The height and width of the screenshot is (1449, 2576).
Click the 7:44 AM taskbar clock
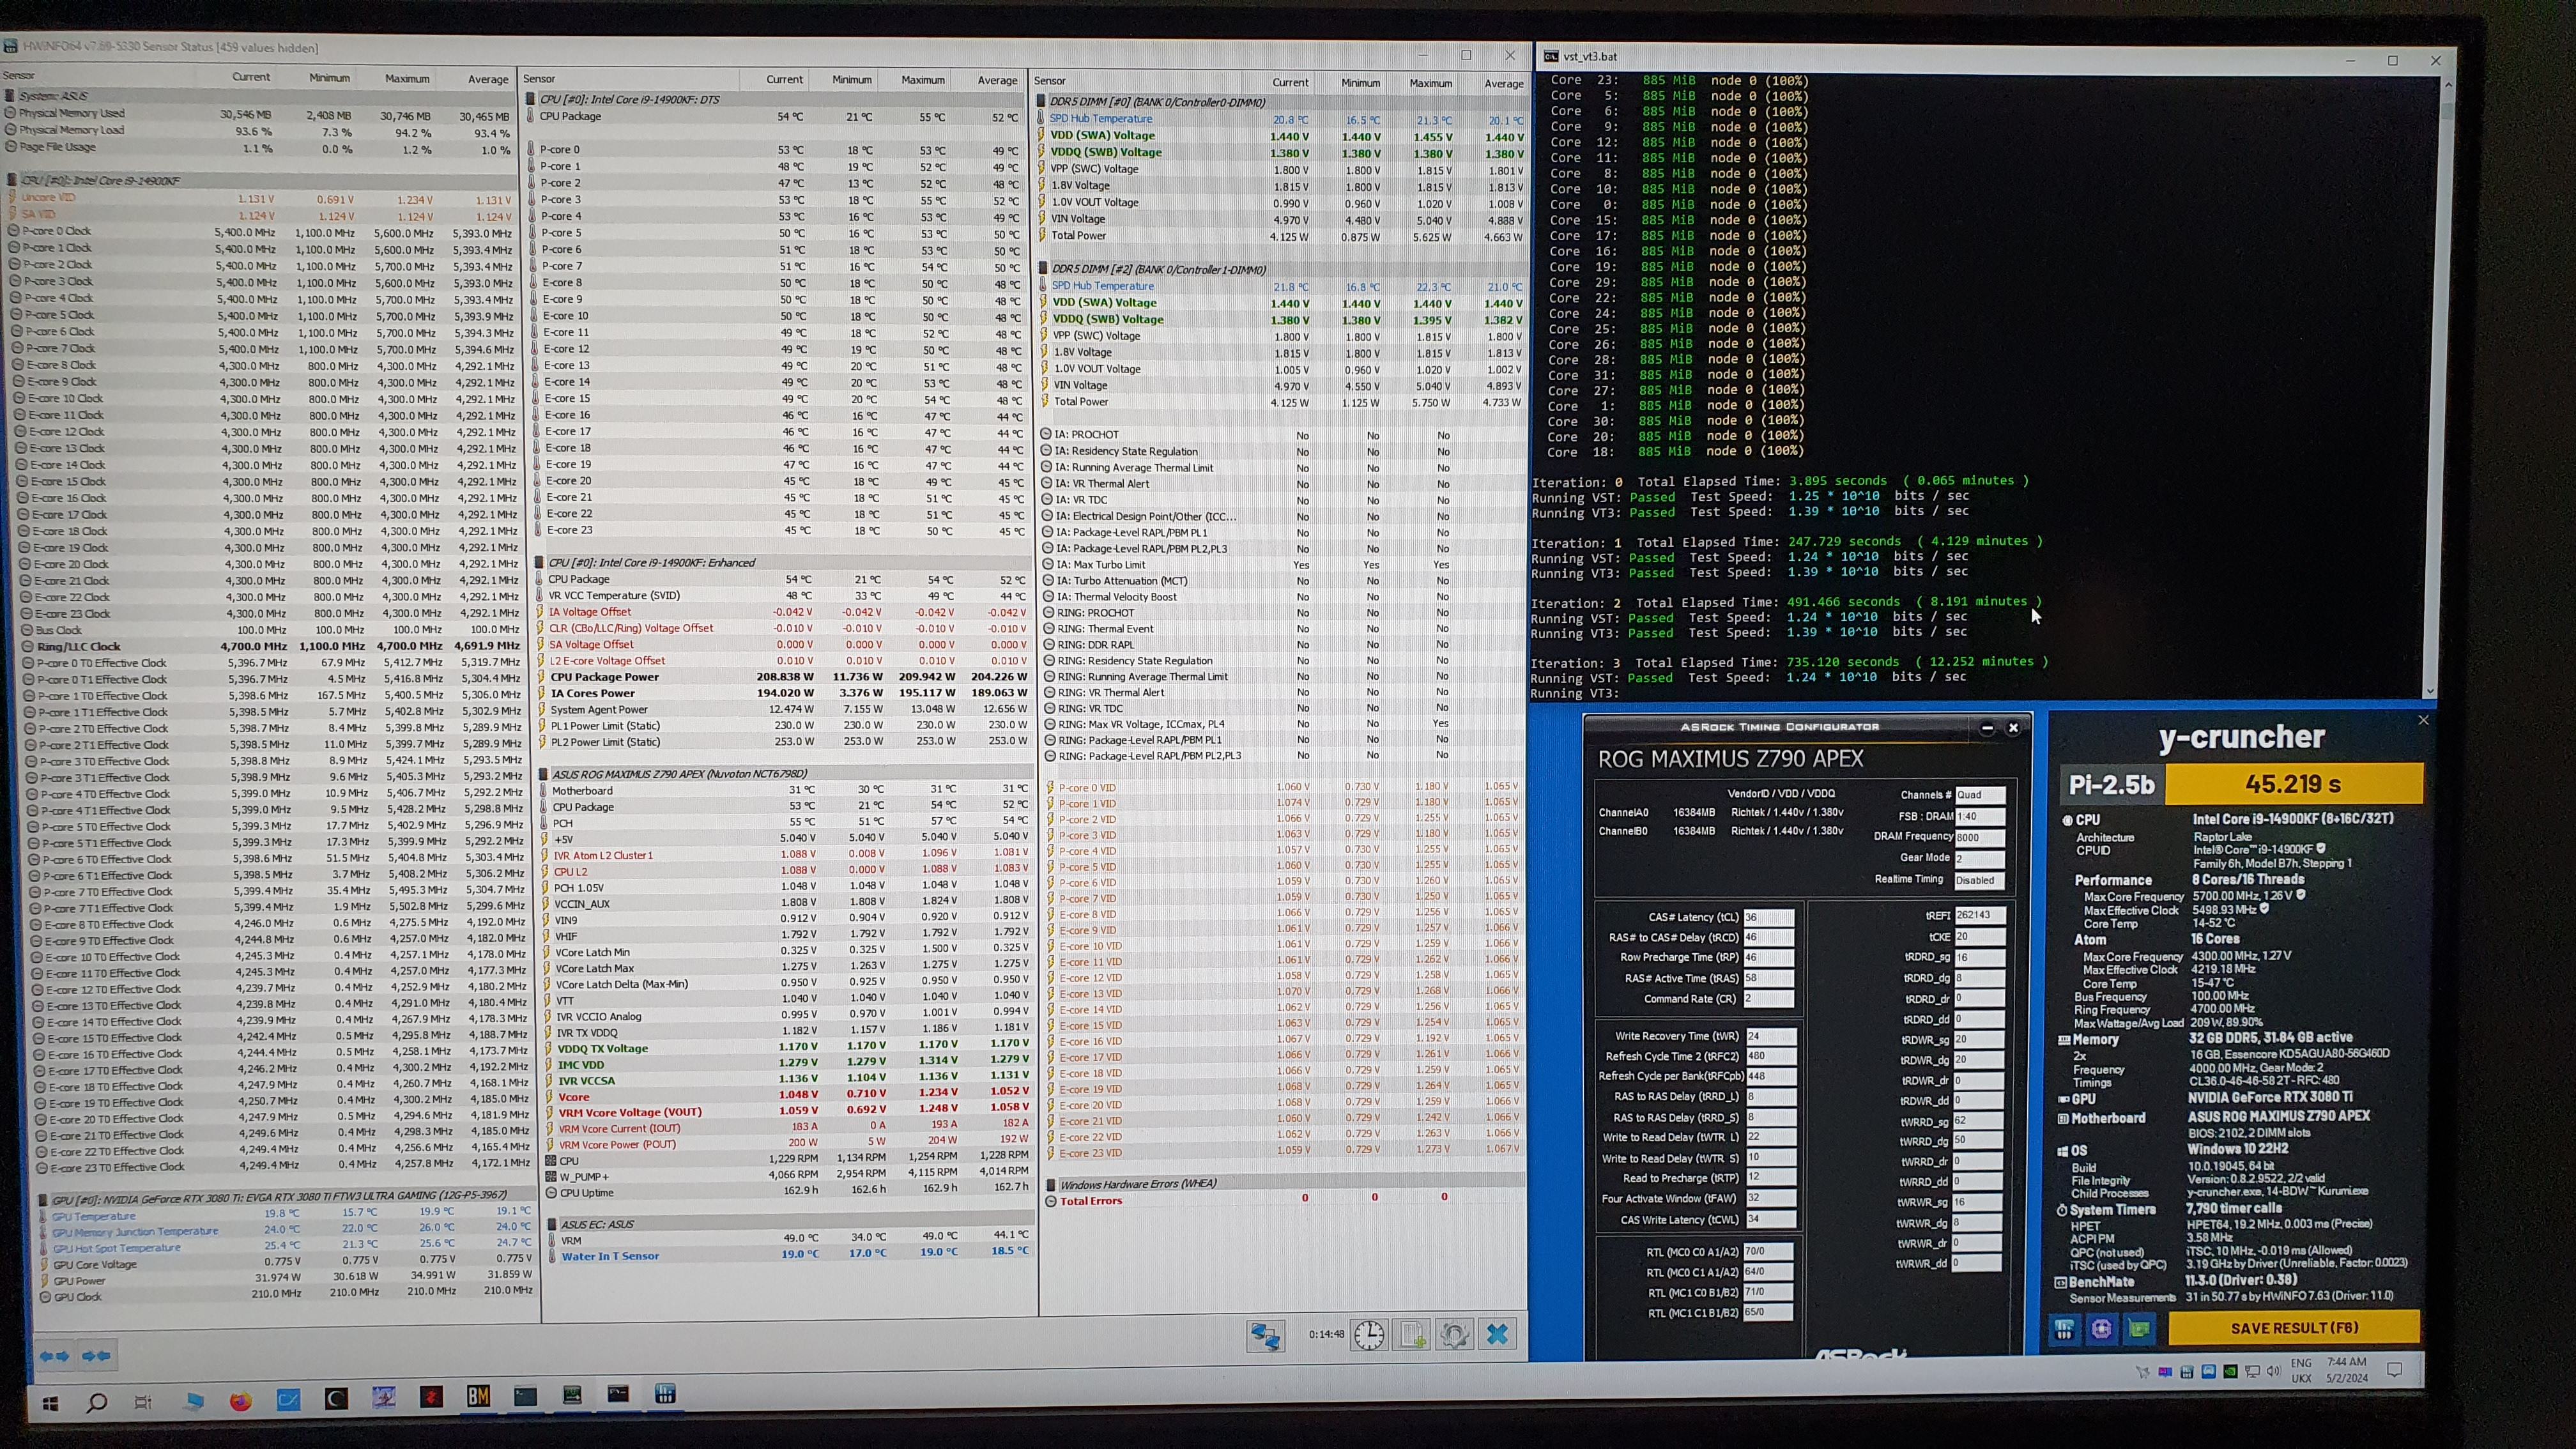[2346, 1369]
